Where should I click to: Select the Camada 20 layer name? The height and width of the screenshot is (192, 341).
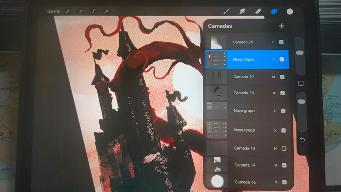[x=244, y=93]
